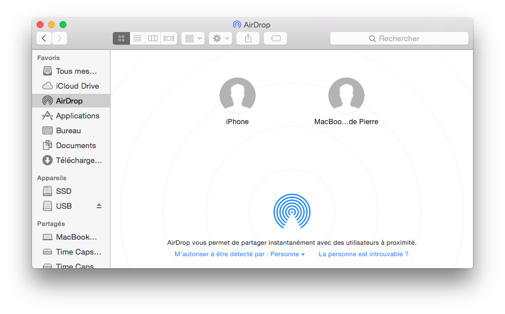Click the edit tags toolbar button
This screenshot has height=314, width=505.
point(275,38)
